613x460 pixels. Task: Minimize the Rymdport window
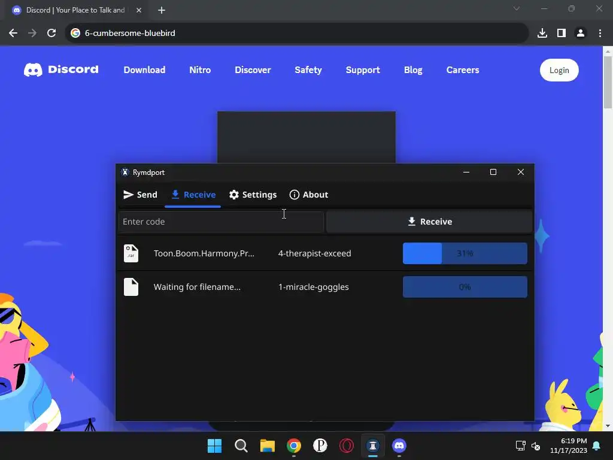click(x=466, y=172)
